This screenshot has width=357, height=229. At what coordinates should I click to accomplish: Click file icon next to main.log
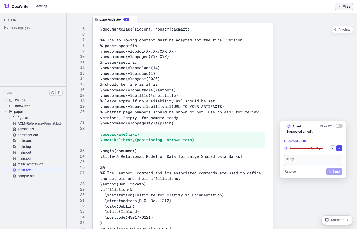point(15,147)
